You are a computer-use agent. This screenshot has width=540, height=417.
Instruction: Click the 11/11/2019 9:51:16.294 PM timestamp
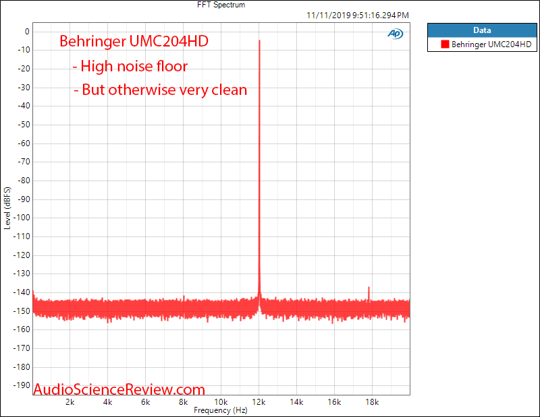pos(358,15)
